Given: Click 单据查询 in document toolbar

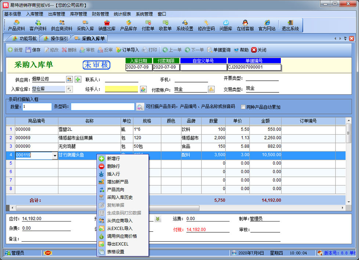Looking at the screenshot, I should 219,50.
